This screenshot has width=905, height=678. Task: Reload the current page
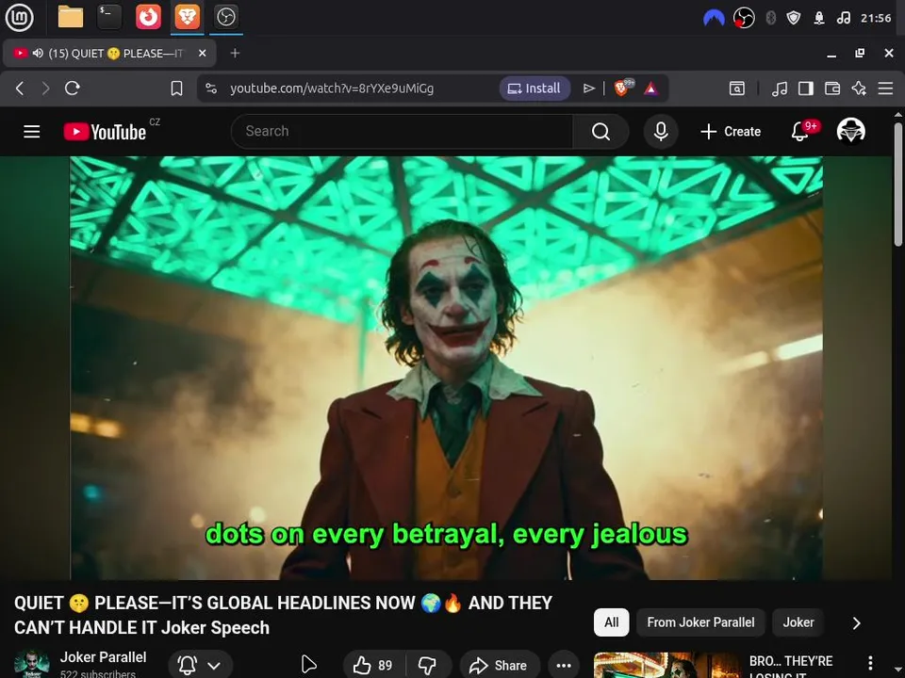(73, 89)
